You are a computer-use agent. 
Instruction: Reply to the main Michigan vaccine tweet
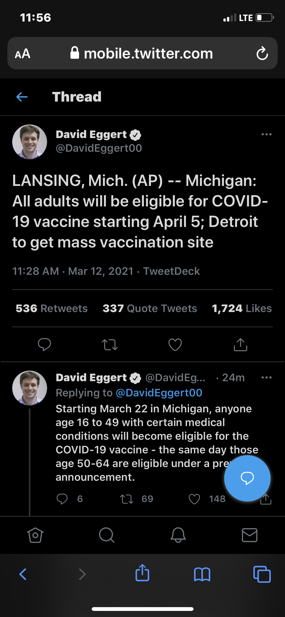(x=44, y=344)
